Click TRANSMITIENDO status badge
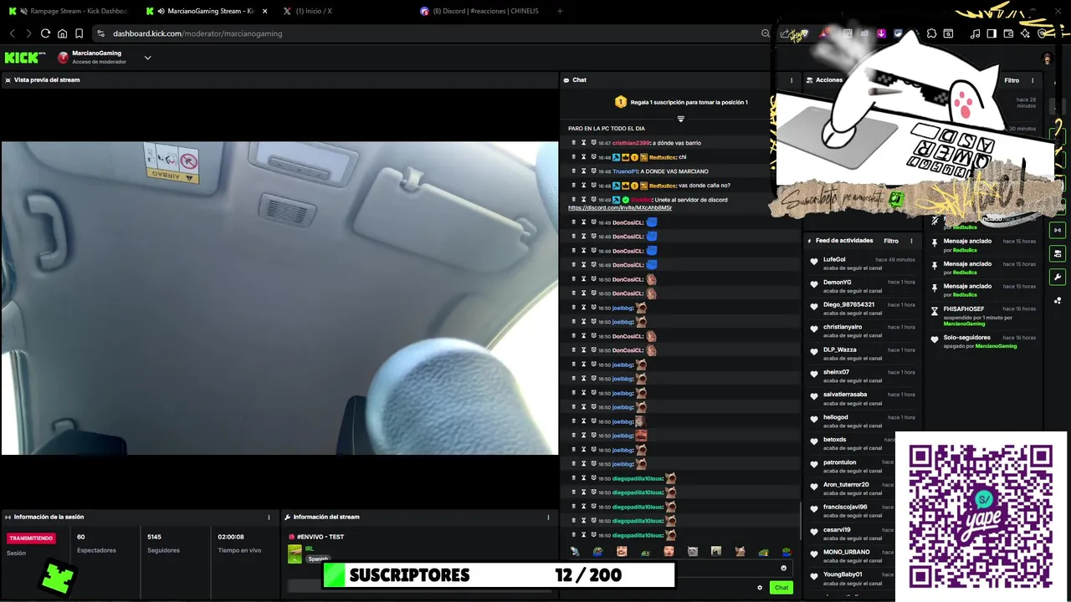Viewport: 1071px width, 602px height. [x=31, y=538]
